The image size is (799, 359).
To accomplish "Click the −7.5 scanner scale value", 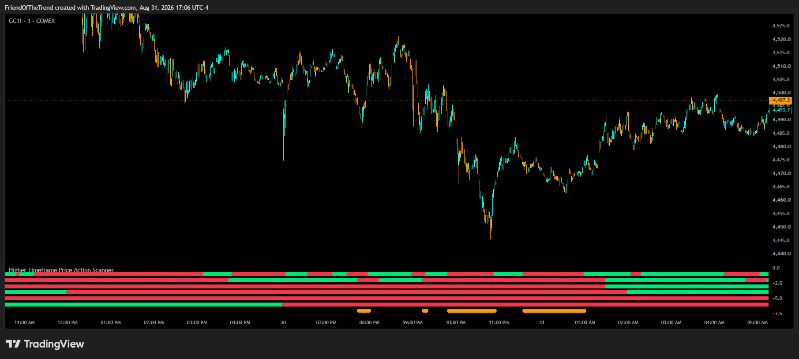I will 777,314.
